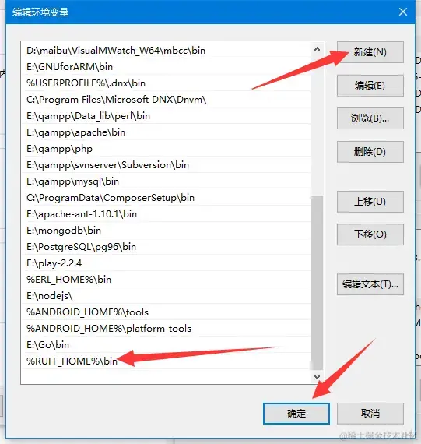Move entry down with 下移(O)
The image size is (421, 444).
tap(370, 234)
